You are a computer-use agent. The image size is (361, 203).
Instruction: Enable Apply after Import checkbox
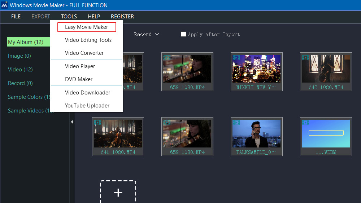pos(183,34)
